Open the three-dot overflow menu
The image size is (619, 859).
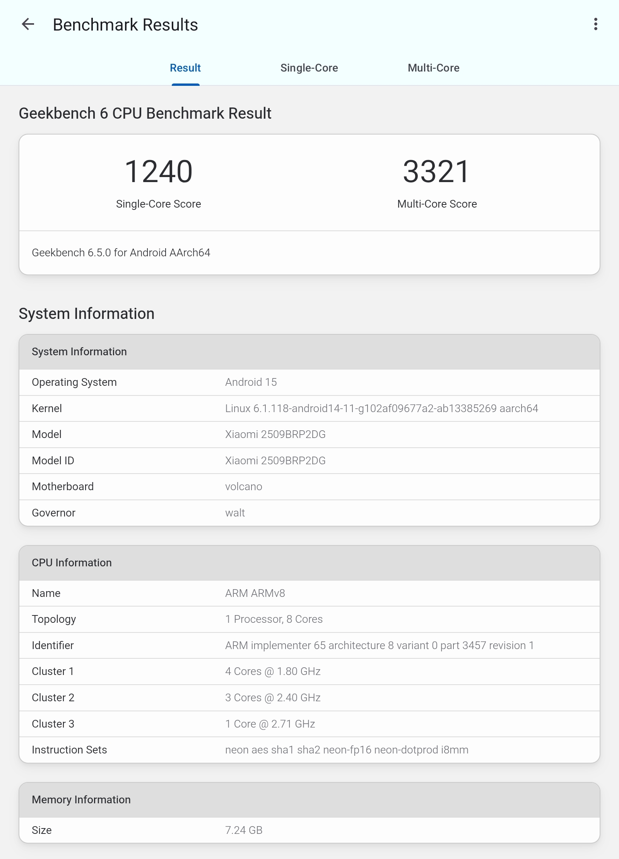[595, 24]
